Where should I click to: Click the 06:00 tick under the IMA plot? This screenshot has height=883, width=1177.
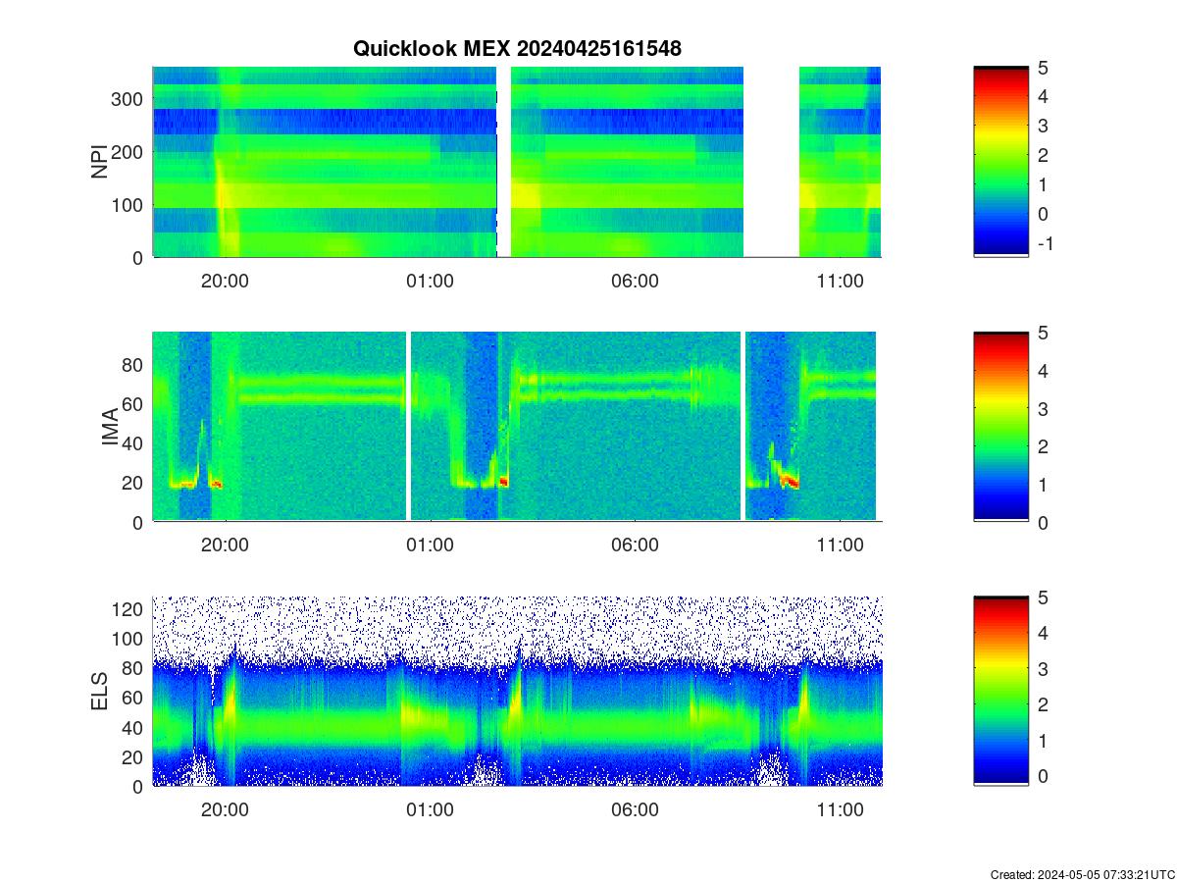coord(635,545)
